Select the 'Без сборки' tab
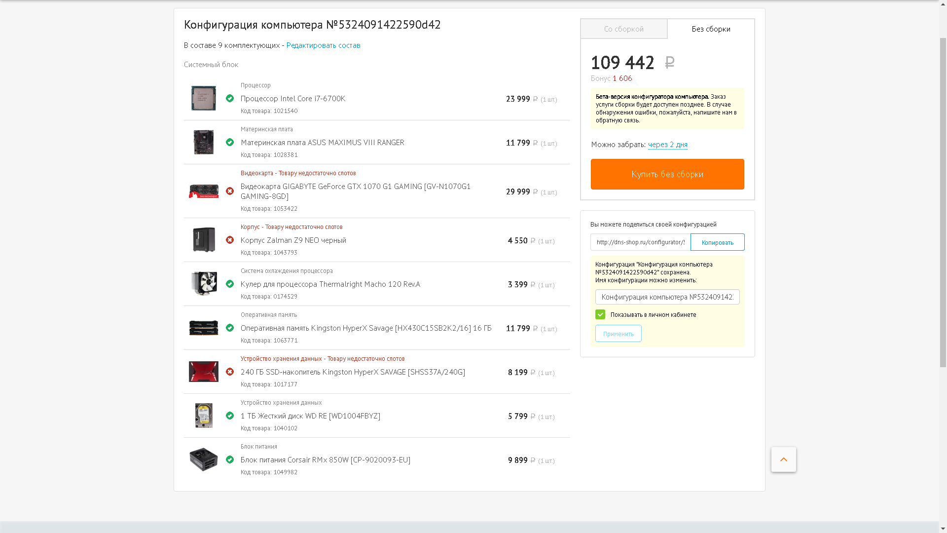This screenshot has height=533, width=947. click(x=711, y=29)
